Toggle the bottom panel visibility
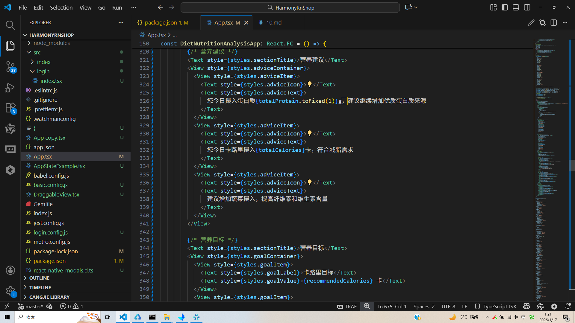This screenshot has width=575, height=323. pos(516,7)
